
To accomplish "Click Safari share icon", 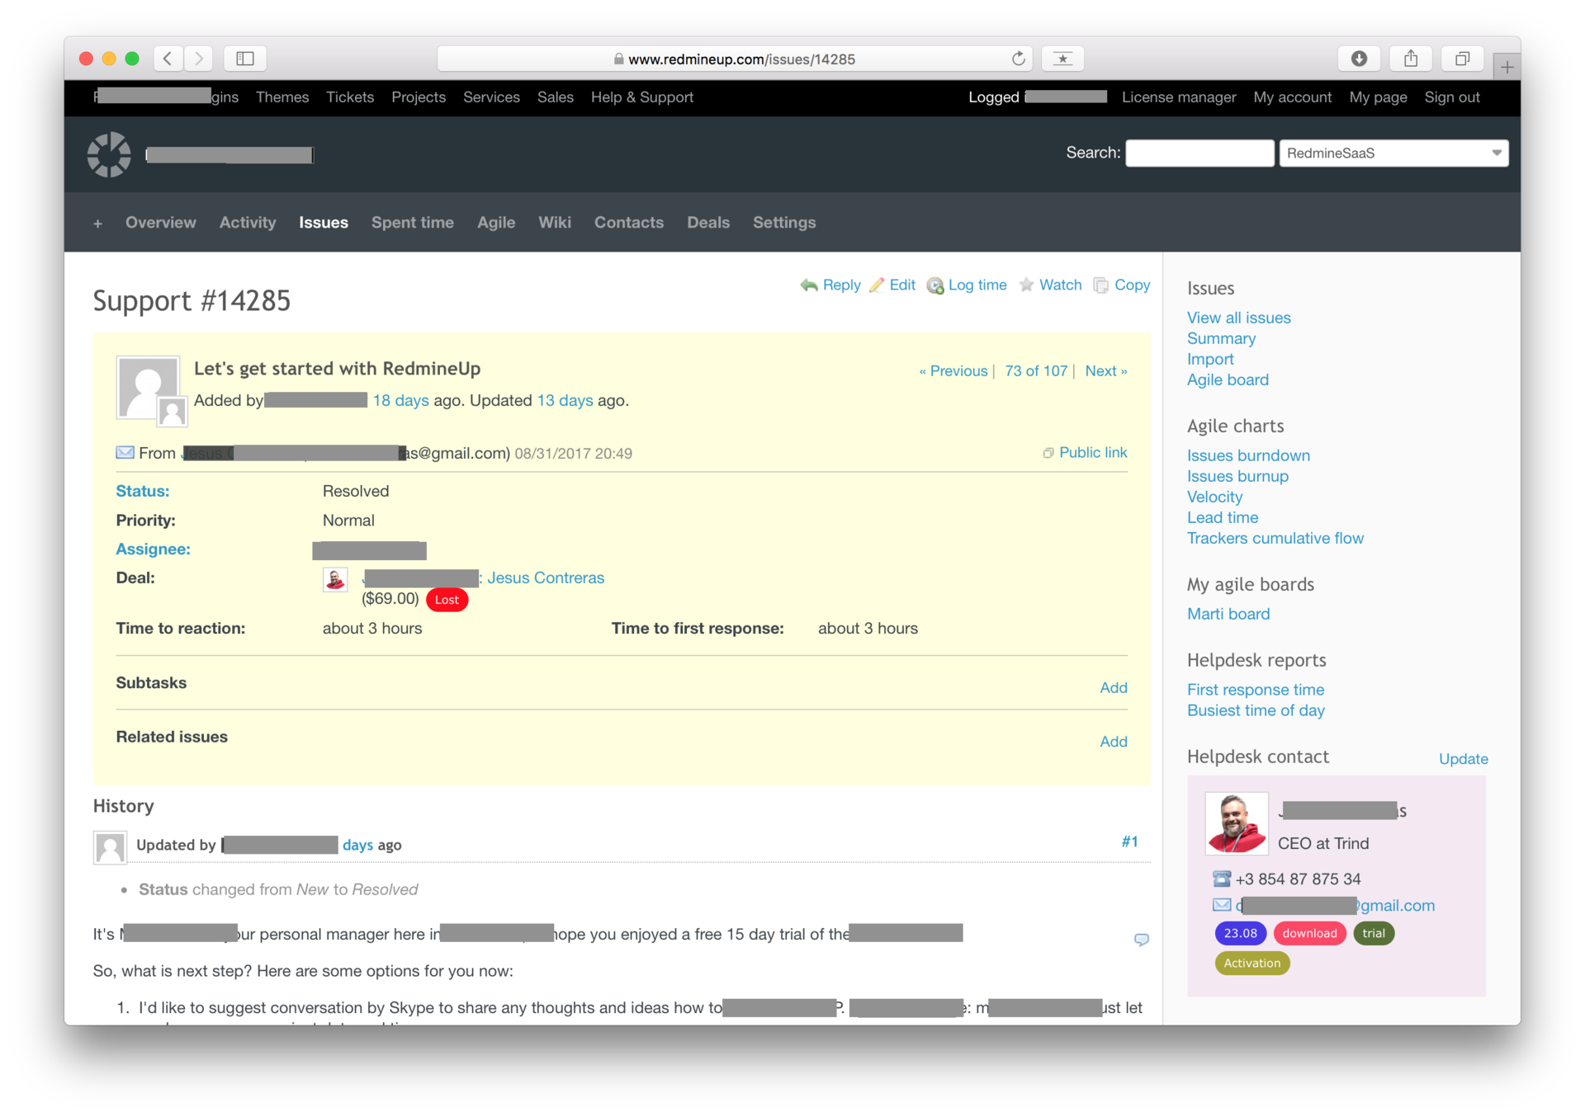I will [1411, 59].
